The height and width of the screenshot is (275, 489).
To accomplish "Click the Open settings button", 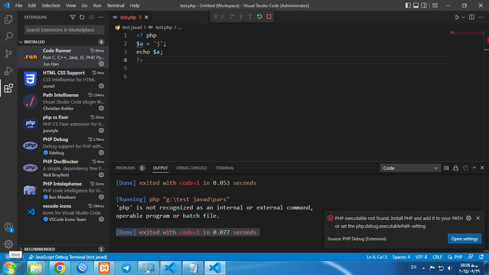I will pos(464,239).
